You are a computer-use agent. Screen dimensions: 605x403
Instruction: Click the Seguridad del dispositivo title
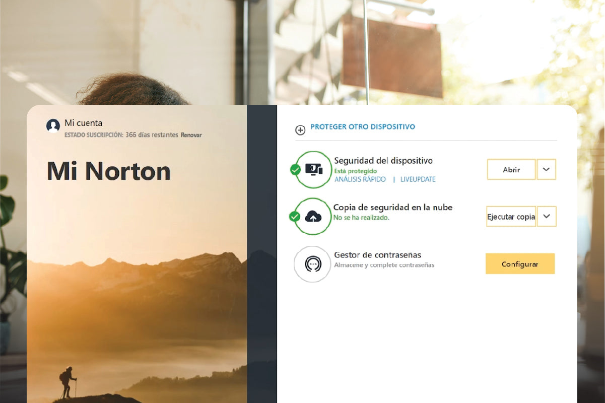383,161
